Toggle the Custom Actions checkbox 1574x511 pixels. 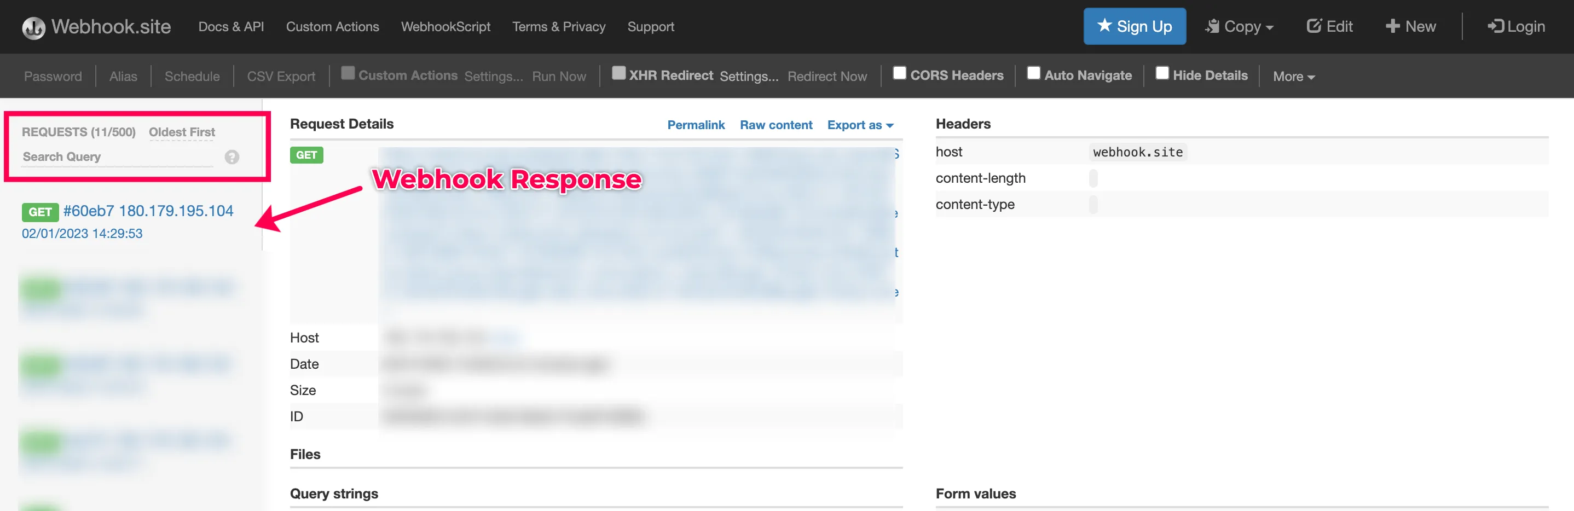click(x=348, y=73)
